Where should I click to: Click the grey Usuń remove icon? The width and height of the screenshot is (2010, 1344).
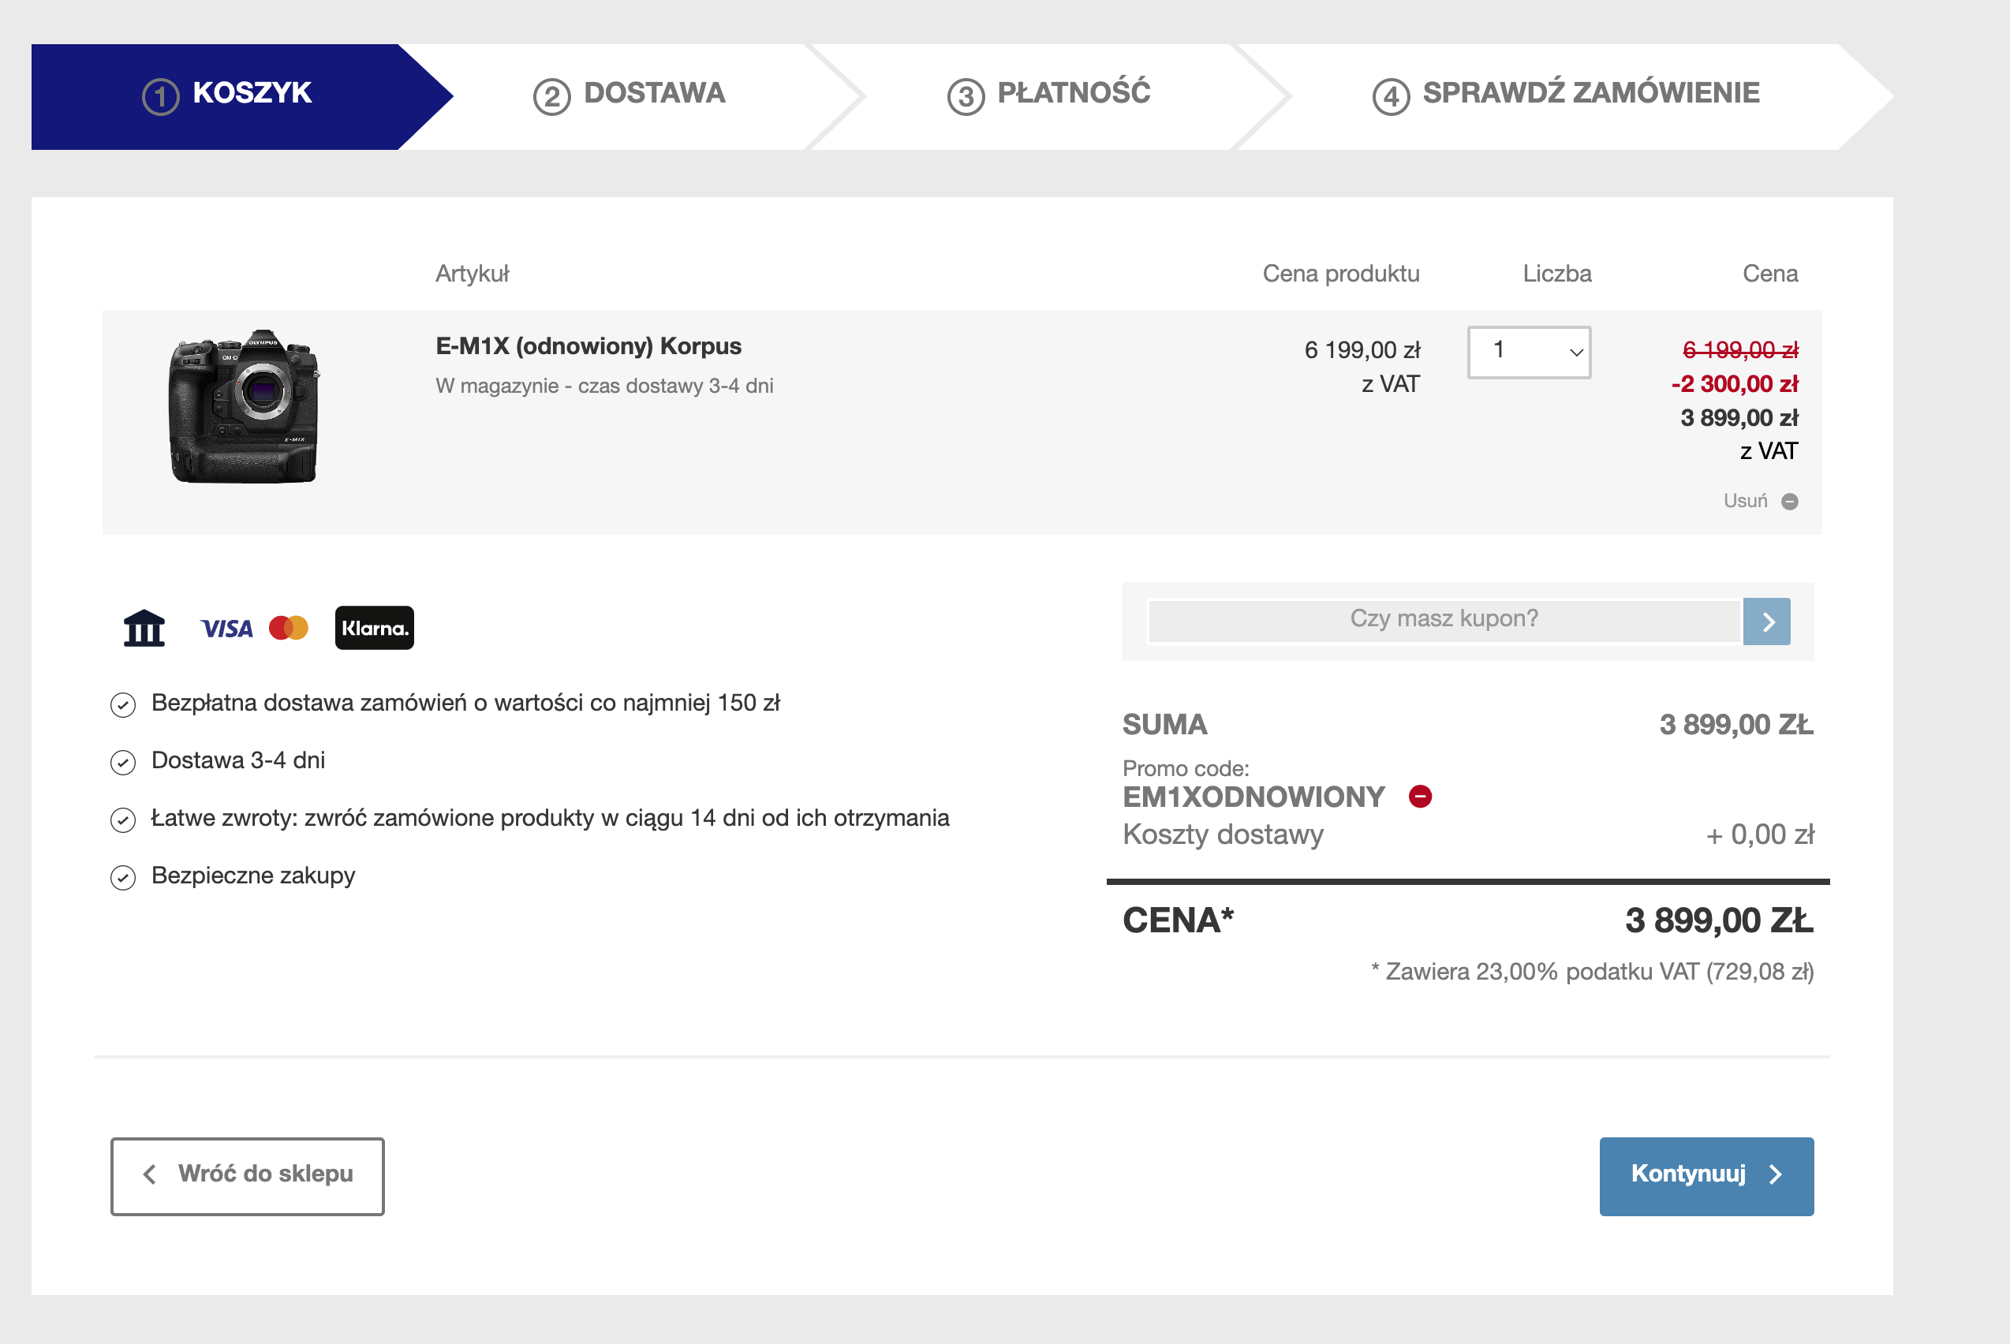[x=1790, y=502]
